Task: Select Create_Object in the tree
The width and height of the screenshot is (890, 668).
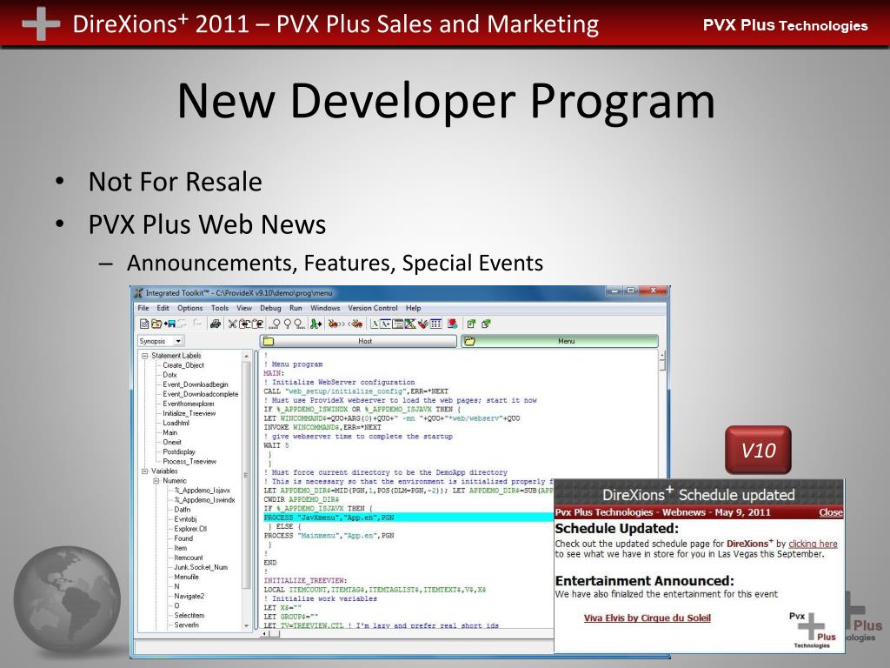Action: point(183,365)
